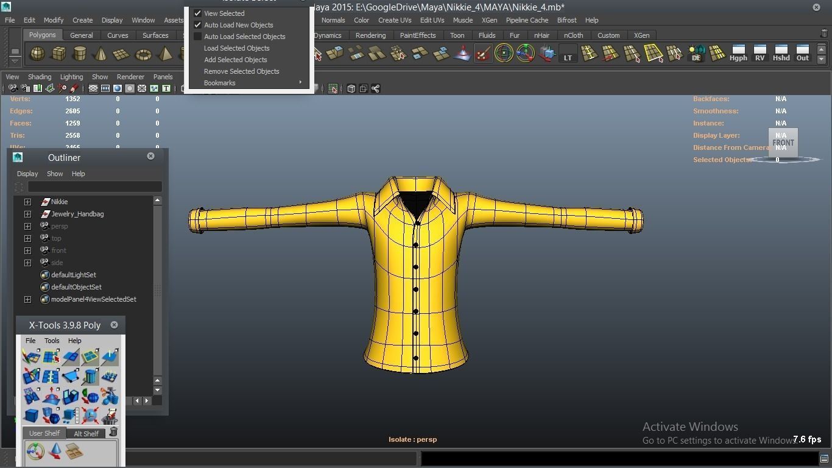Viewport: 832px width, 468px height.
Task: Expand the persp camera node
Action: point(27,226)
